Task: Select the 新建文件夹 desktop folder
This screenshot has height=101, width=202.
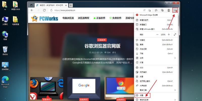Action: click(x=16, y=6)
